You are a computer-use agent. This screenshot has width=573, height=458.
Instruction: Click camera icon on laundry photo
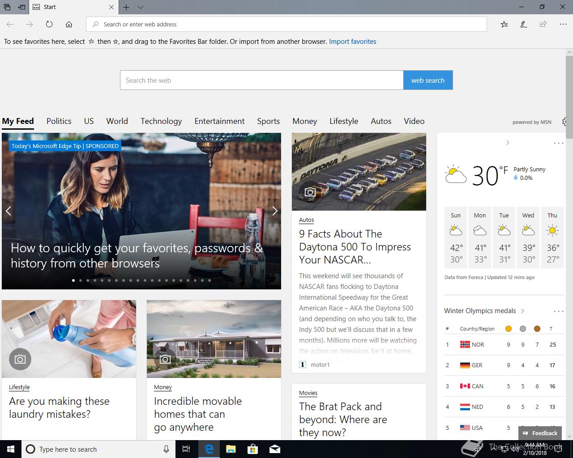[x=20, y=359]
